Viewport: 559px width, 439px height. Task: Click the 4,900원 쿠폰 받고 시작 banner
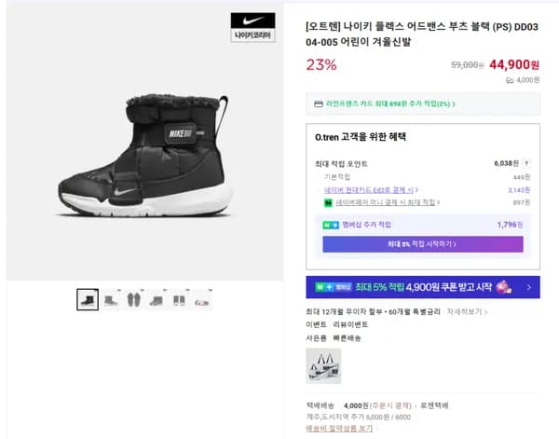click(x=422, y=288)
